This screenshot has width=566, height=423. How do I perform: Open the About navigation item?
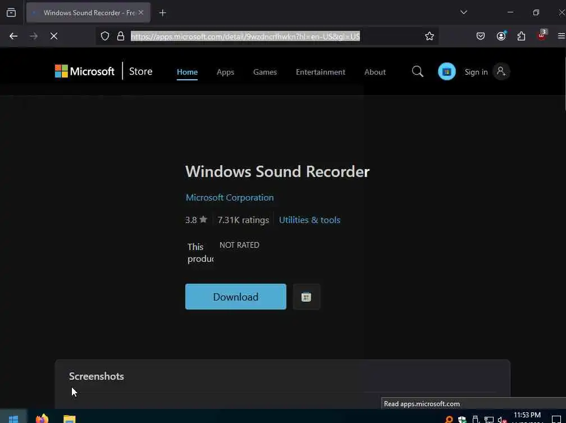coord(375,72)
